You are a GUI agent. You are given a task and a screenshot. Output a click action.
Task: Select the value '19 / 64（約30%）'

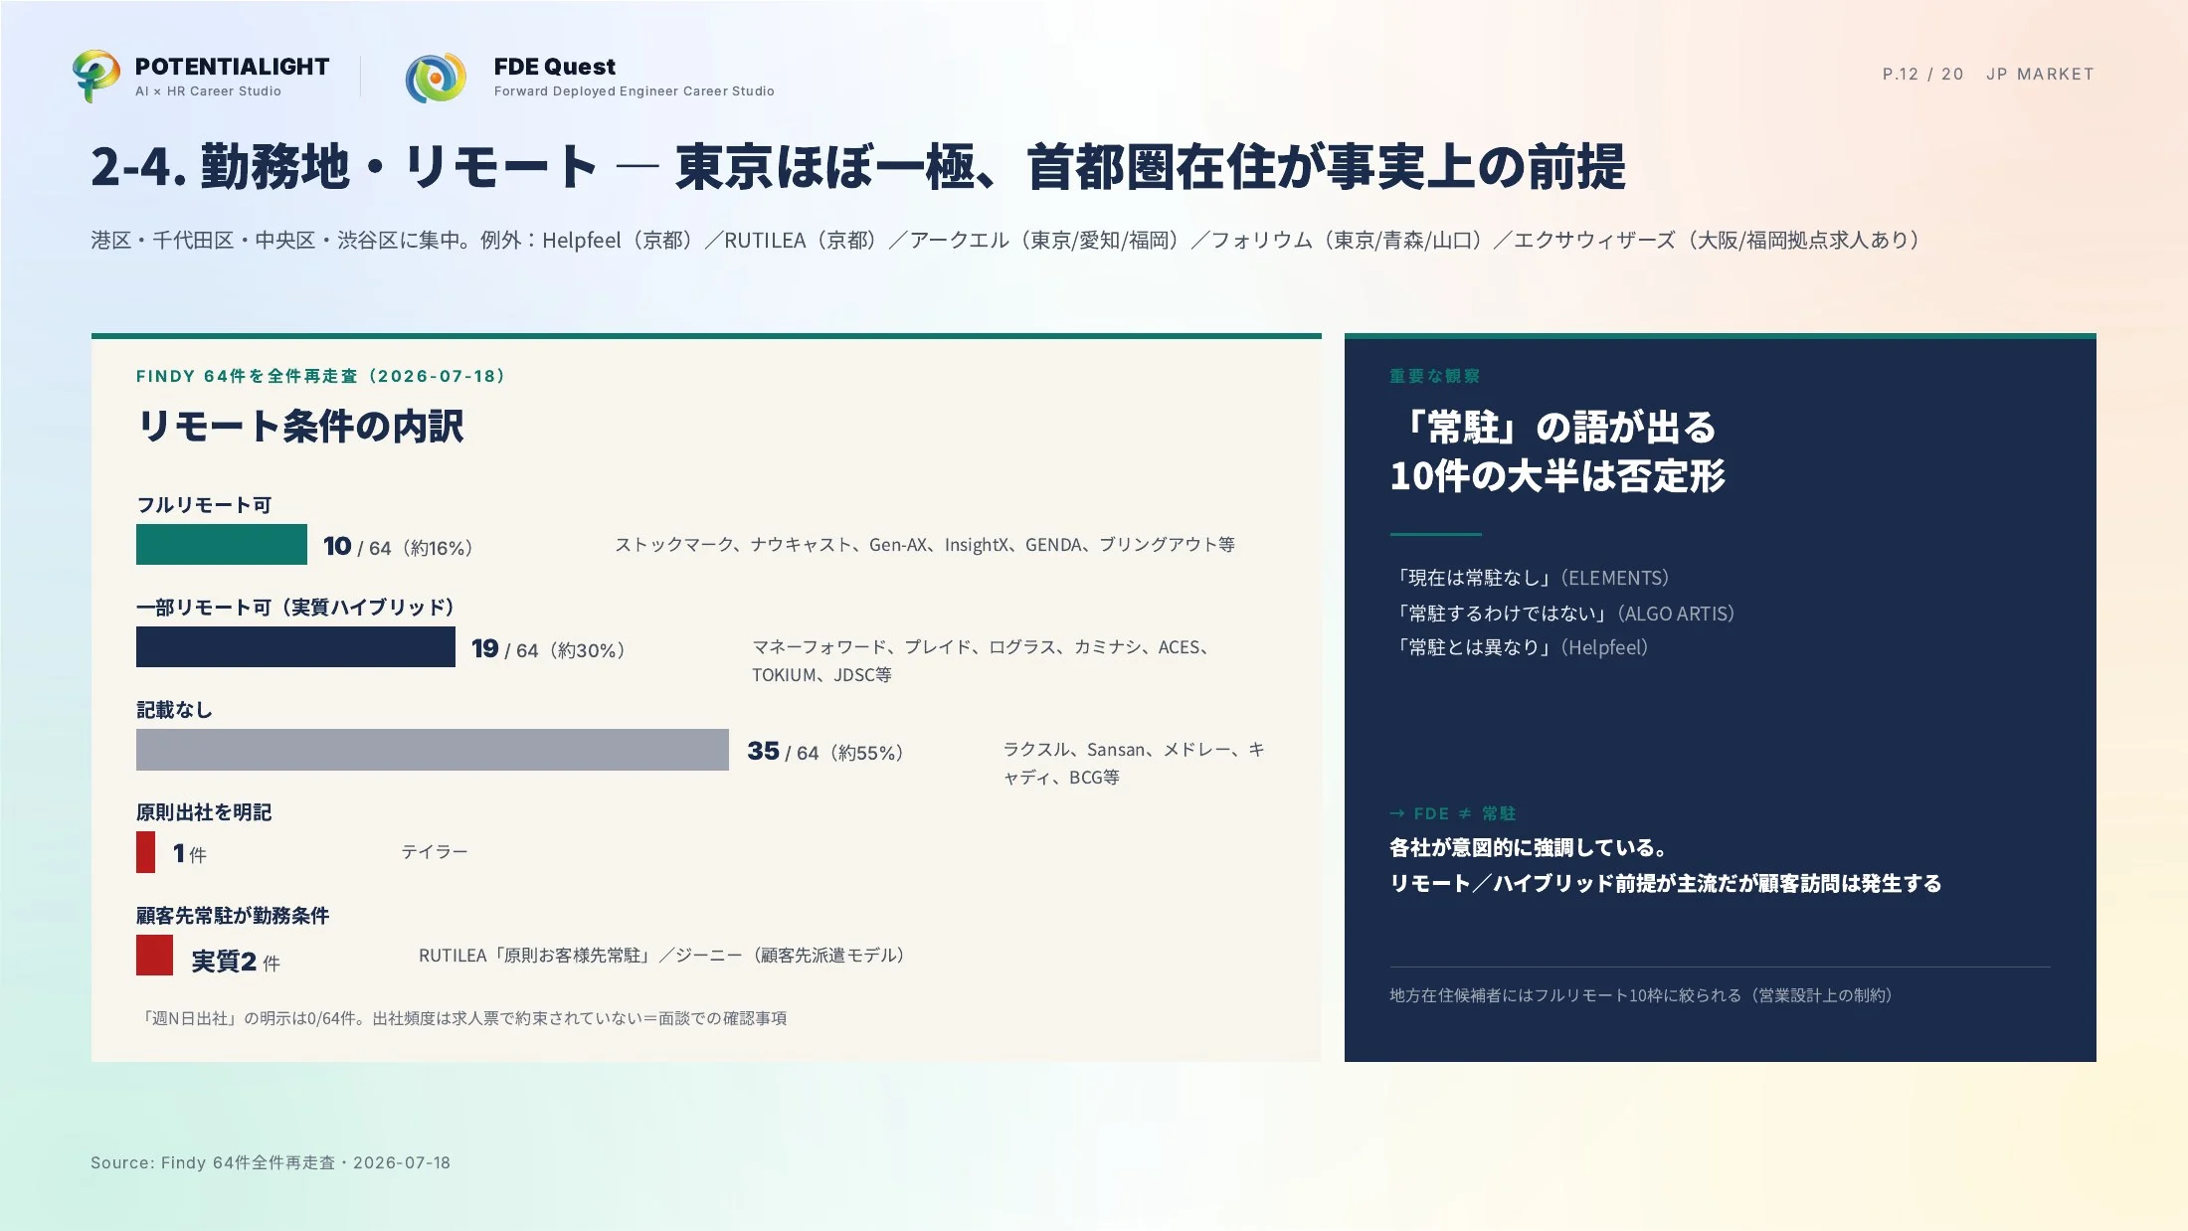548,649
